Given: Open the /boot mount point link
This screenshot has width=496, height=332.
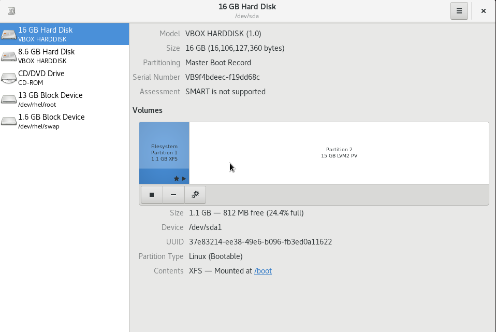Looking at the screenshot, I should (x=263, y=270).
